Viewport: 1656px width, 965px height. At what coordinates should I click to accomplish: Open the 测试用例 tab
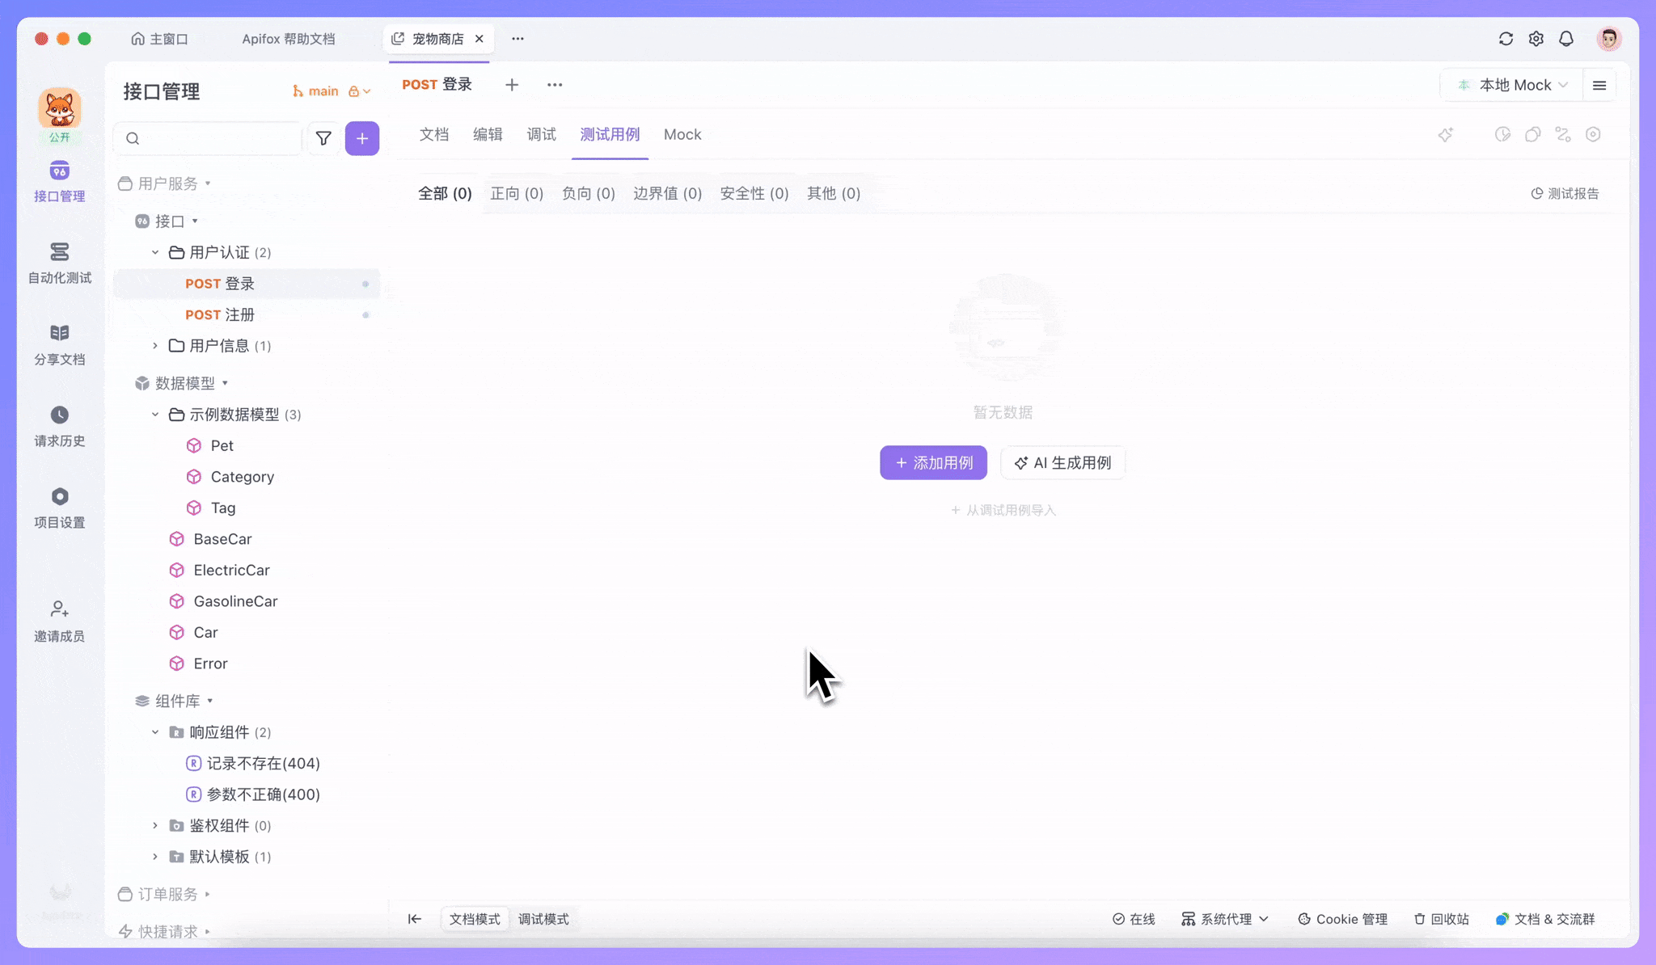610,134
